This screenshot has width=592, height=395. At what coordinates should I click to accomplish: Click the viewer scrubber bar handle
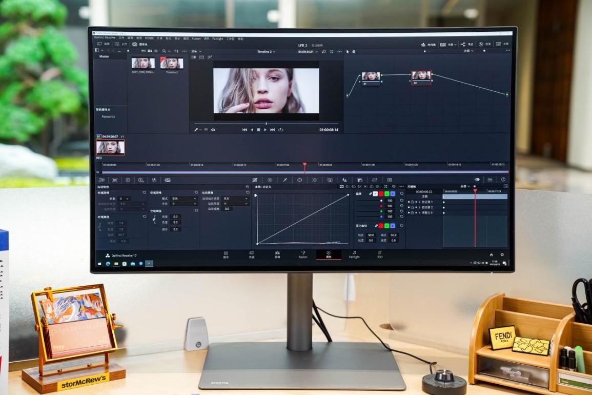266,124
